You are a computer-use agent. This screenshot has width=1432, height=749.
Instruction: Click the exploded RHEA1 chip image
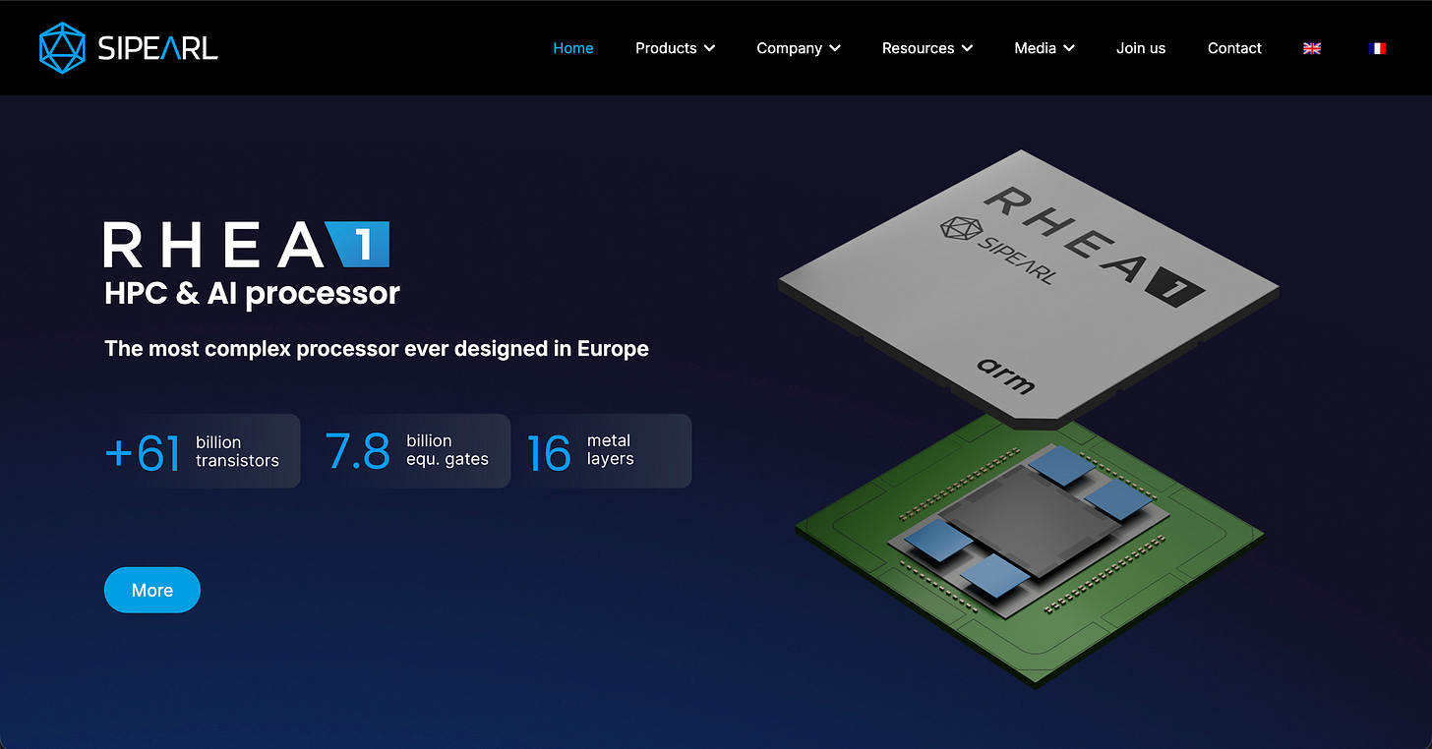point(1028,418)
